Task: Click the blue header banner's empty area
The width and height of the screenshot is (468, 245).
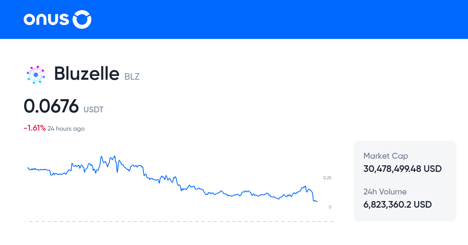Action: (x=273, y=19)
